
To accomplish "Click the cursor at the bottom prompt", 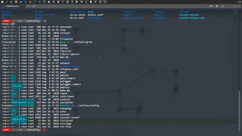I will [x=44, y=130].
